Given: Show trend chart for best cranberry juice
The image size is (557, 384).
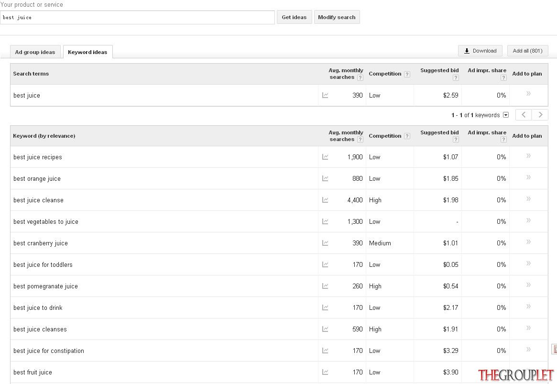Looking at the screenshot, I should (325, 243).
